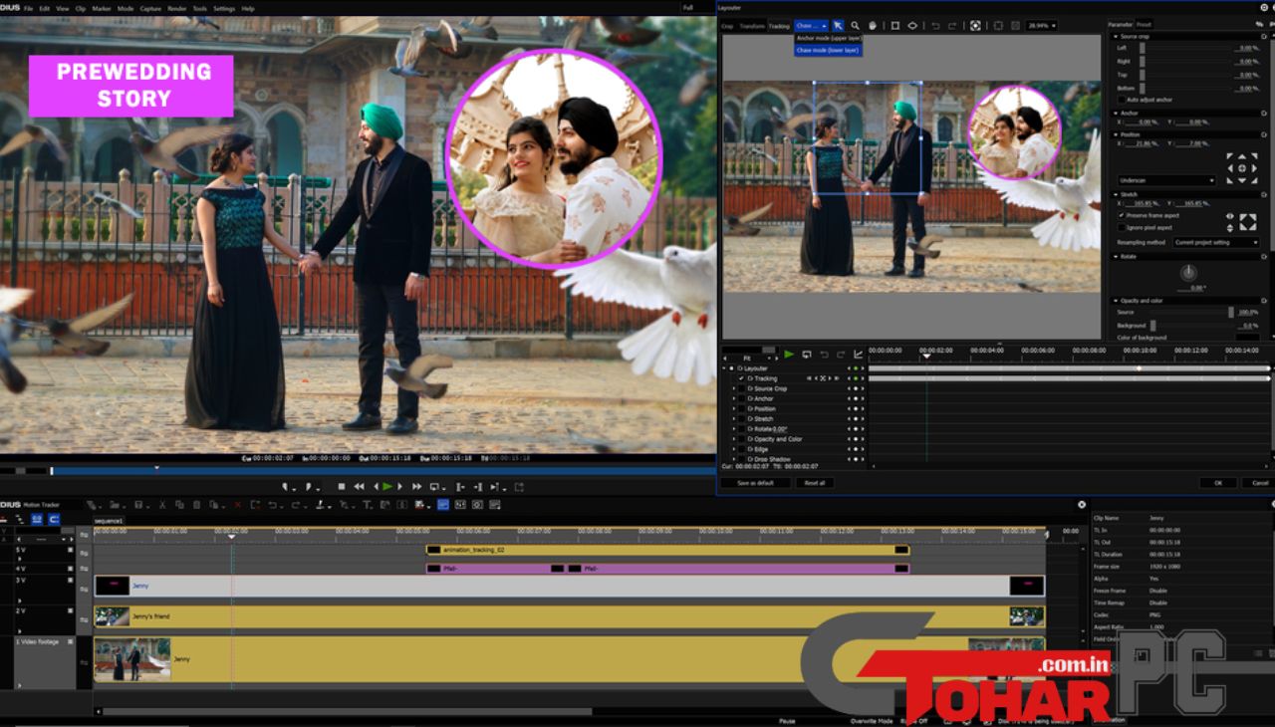The width and height of the screenshot is (1275, 727).
Task: Click the top-left corner position arrow
Action: click(x=1229, y=156)
